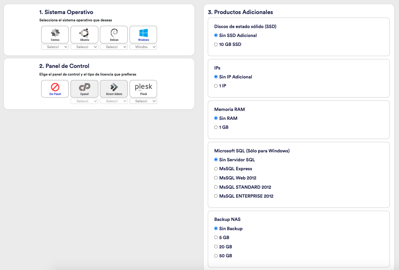
Task: Choose the 50 GB backup option
Action: (x=216, y=256)
